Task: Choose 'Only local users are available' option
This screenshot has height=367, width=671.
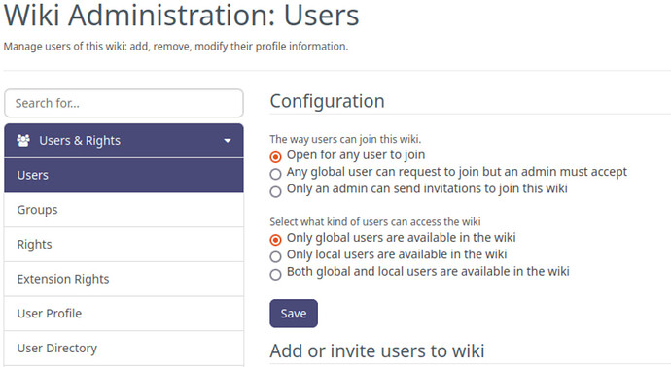Action: (275, 256)
